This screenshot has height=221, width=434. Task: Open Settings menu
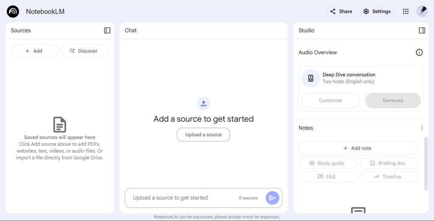click(x=377, y=11)
